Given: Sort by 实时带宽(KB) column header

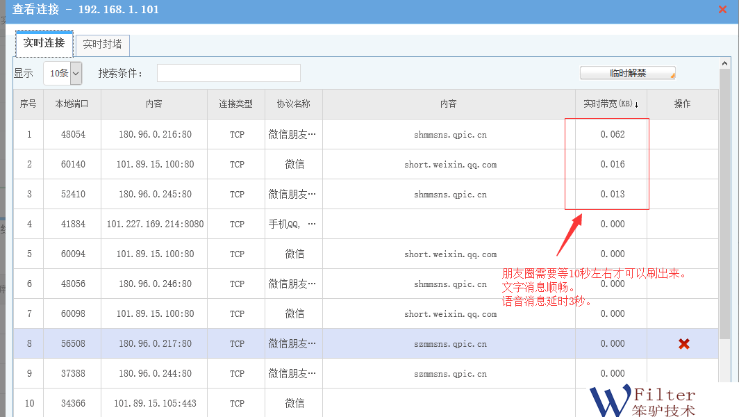Looking at the screenshot, I should click(611, 104).
